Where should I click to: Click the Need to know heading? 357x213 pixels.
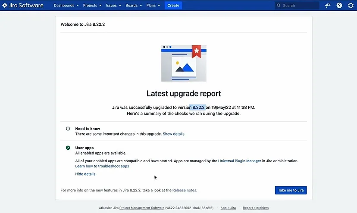[x=88, y=129]
